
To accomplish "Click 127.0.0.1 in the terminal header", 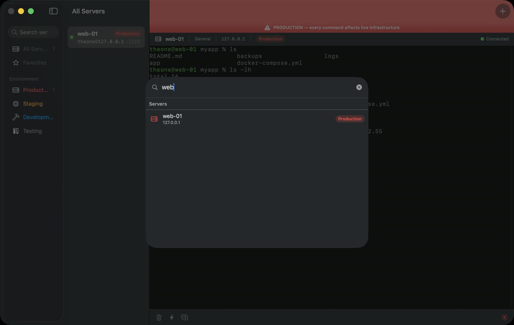I will (x=233, y=39).
